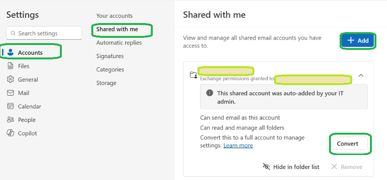Open Categories subsection

110,70
